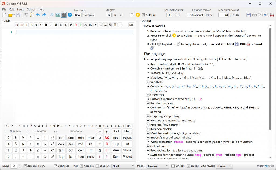Insert horizontal line in Code toolbar
Screen dimensions: 276x170
(120, 25)
